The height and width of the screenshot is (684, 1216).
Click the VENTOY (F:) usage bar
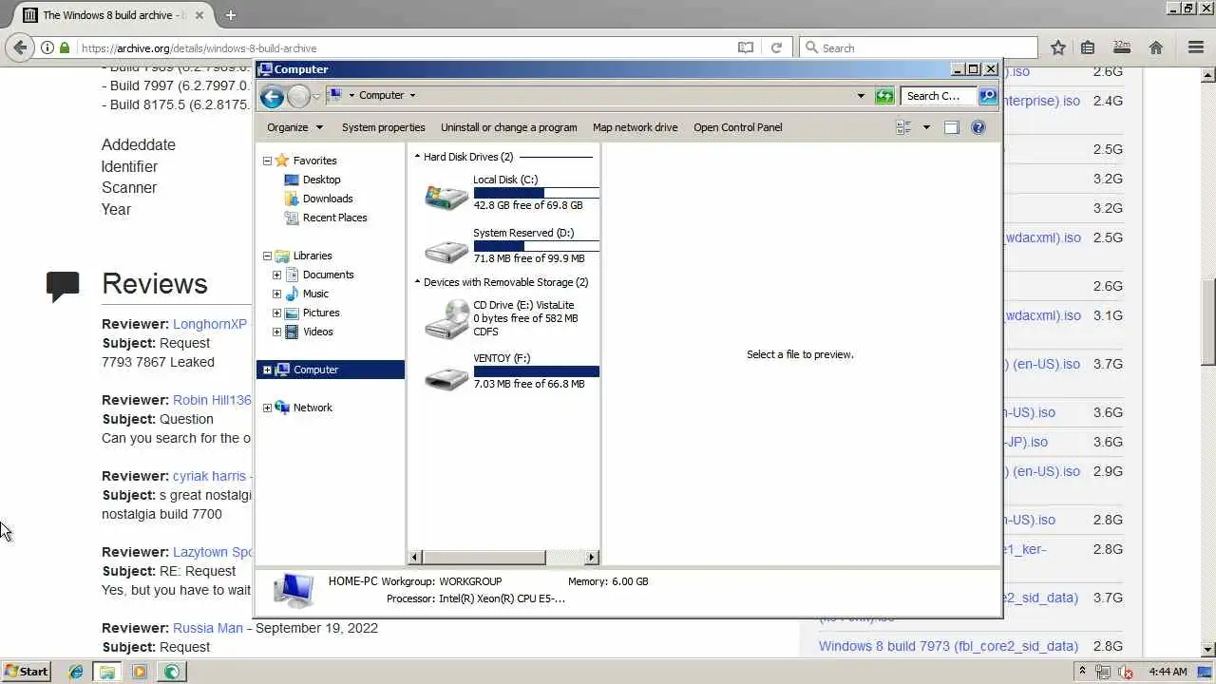(x=536, y=371)
